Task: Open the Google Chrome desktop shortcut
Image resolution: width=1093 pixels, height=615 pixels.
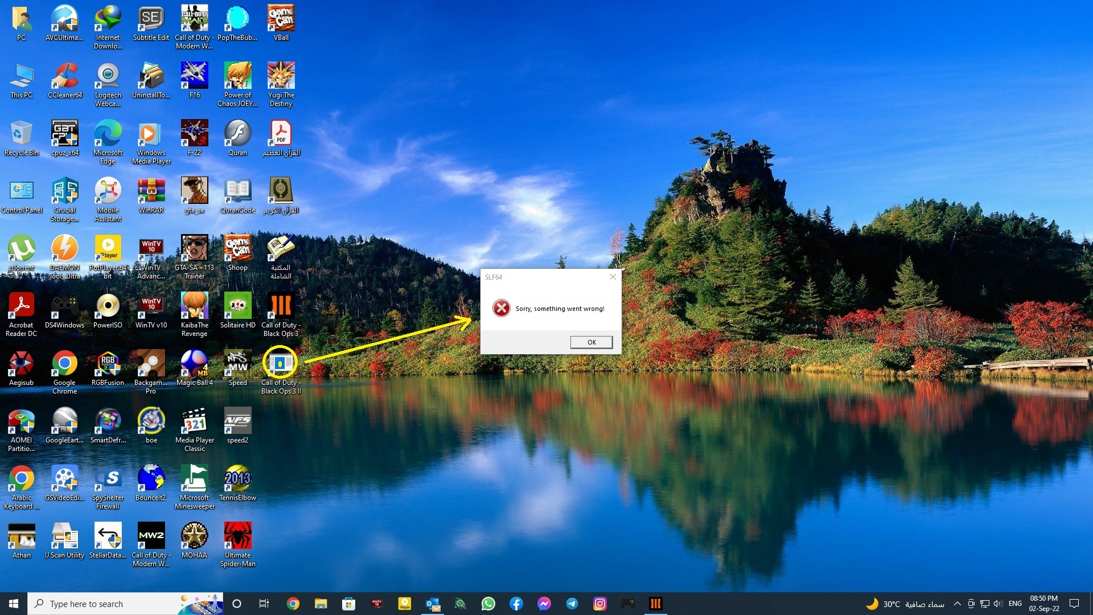Action: coord(65,372)
